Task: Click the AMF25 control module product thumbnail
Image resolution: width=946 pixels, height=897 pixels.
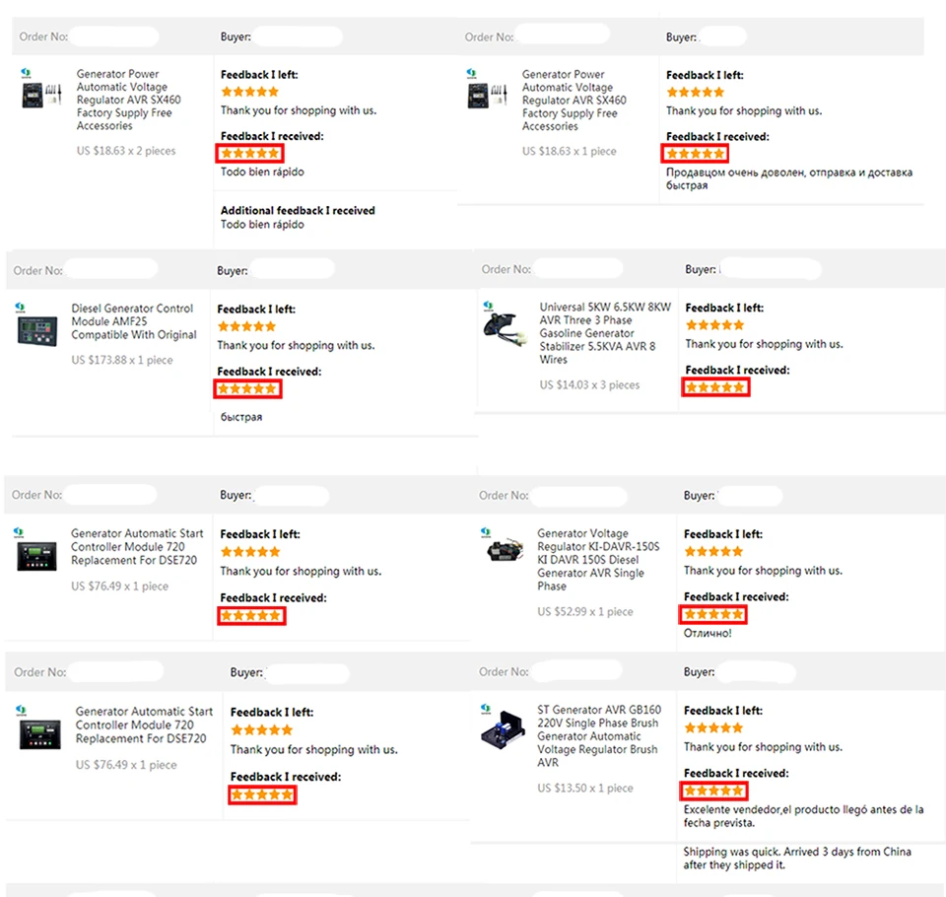Action: pyautogui.click(x=38, y=331)
